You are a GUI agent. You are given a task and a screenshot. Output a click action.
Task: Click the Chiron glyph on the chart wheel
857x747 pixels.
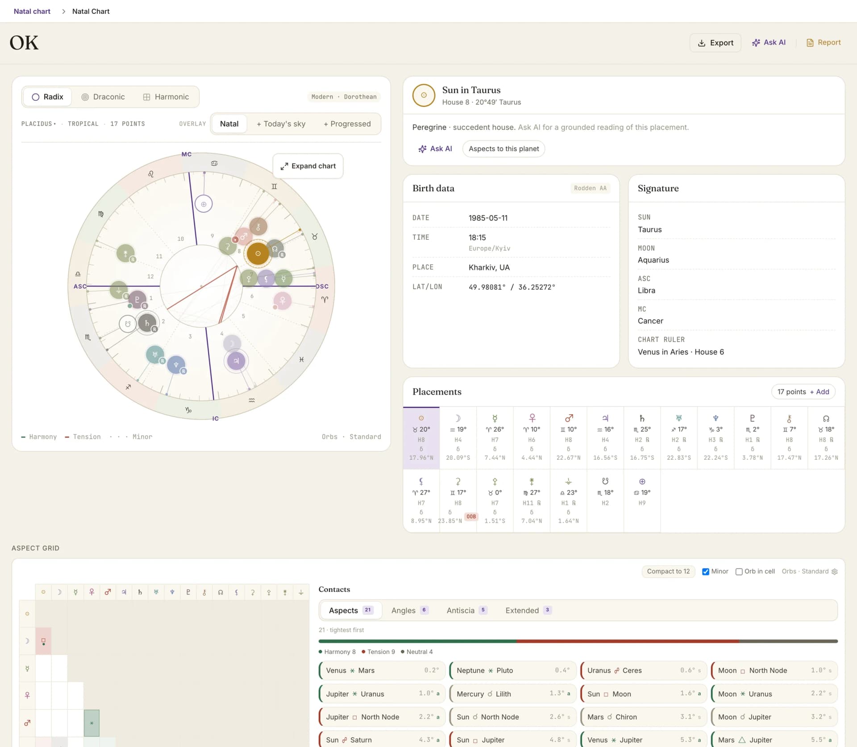258,227
